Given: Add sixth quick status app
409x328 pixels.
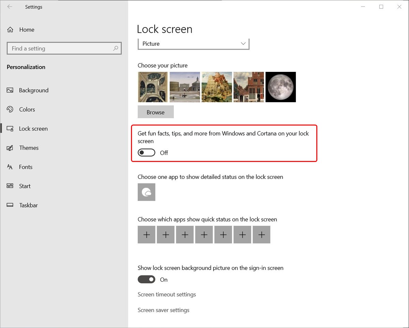Looking at the screenshot, I should [242, 235].
